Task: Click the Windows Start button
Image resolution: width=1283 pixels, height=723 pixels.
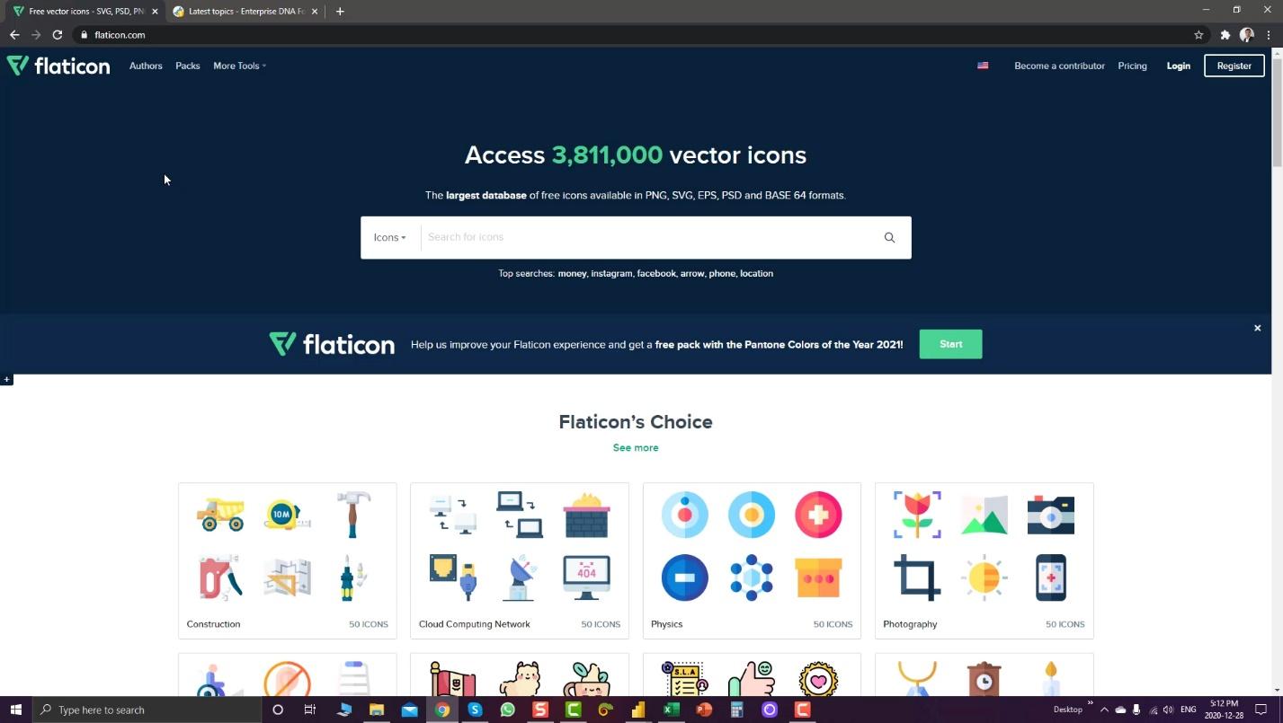Action: point(15,710)
